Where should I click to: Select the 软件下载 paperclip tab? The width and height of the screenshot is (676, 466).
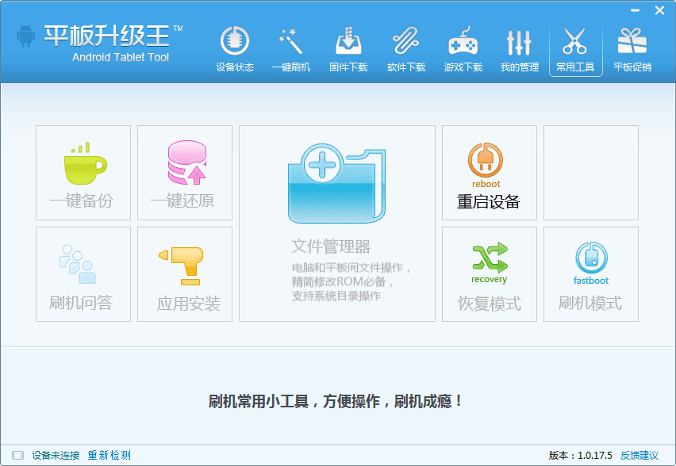tap(406, 48)
